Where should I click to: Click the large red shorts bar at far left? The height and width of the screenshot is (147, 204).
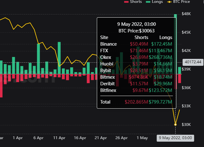(x=1, y=86)
